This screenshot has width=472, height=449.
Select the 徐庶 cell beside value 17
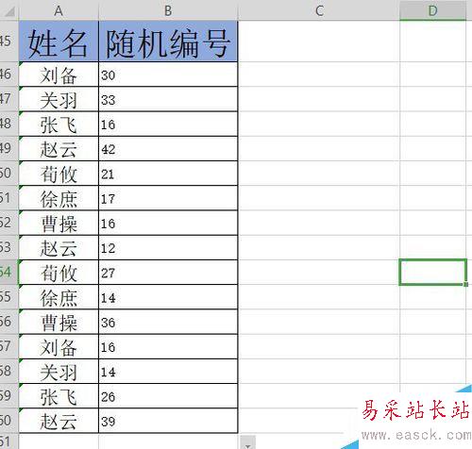(59, 198)
